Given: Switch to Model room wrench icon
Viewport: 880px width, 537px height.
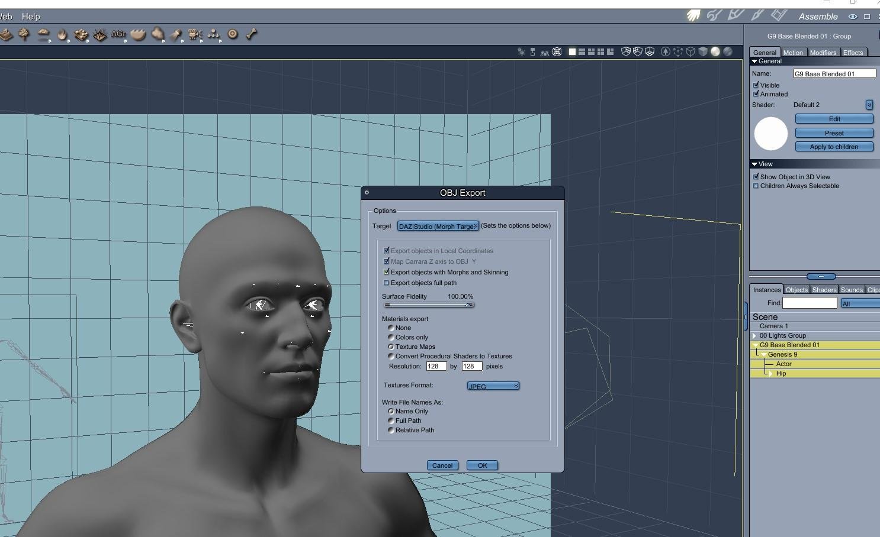Looking at the screenshot, I should pos(714,16).
